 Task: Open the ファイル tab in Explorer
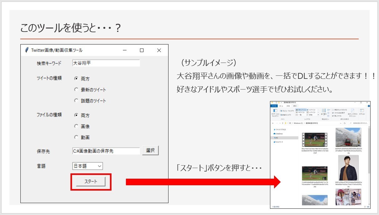274,106
